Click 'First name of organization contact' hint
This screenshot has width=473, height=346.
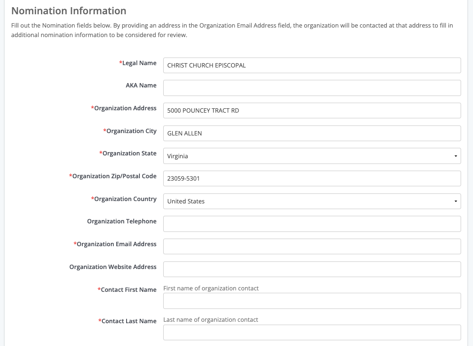click(211, 288)
